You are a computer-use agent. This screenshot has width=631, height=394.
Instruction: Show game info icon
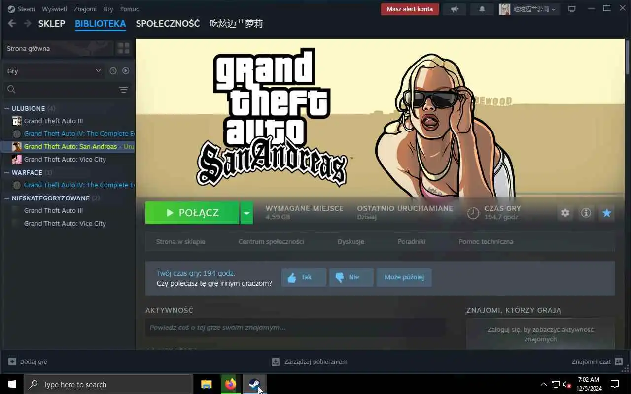click(586, 213)
